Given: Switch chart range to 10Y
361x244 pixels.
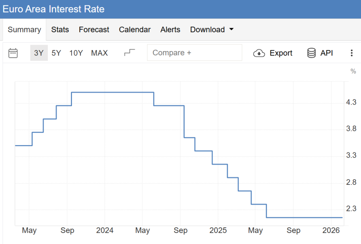Looking at the screenshot, I should pyautogui.click(x=76, y=53).
